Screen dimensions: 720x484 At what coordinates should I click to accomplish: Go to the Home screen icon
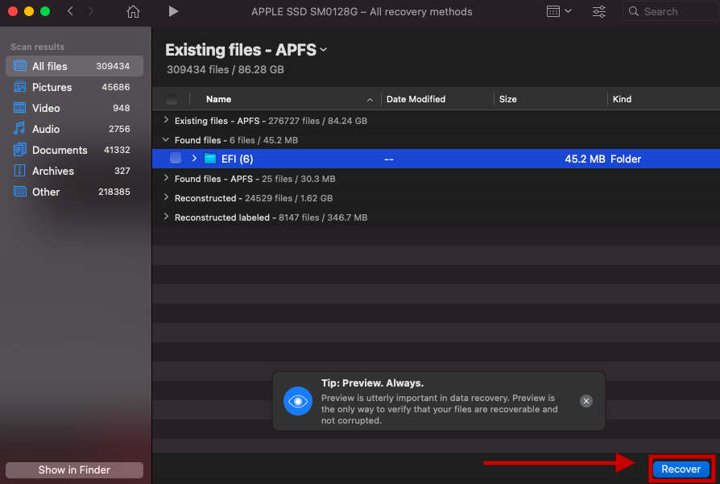[133, 11]
